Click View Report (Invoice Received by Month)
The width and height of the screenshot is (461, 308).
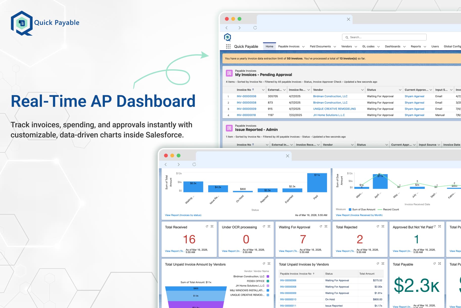pyautogui.click(x=359, y=215)
